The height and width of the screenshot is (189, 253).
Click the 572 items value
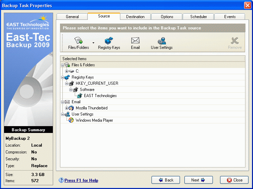(x=35, y=181)
